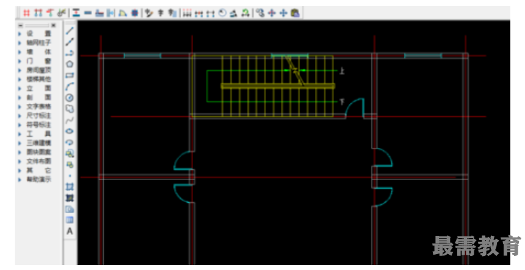Expand the 门窗 menu arrow

(x=20, y=61)
